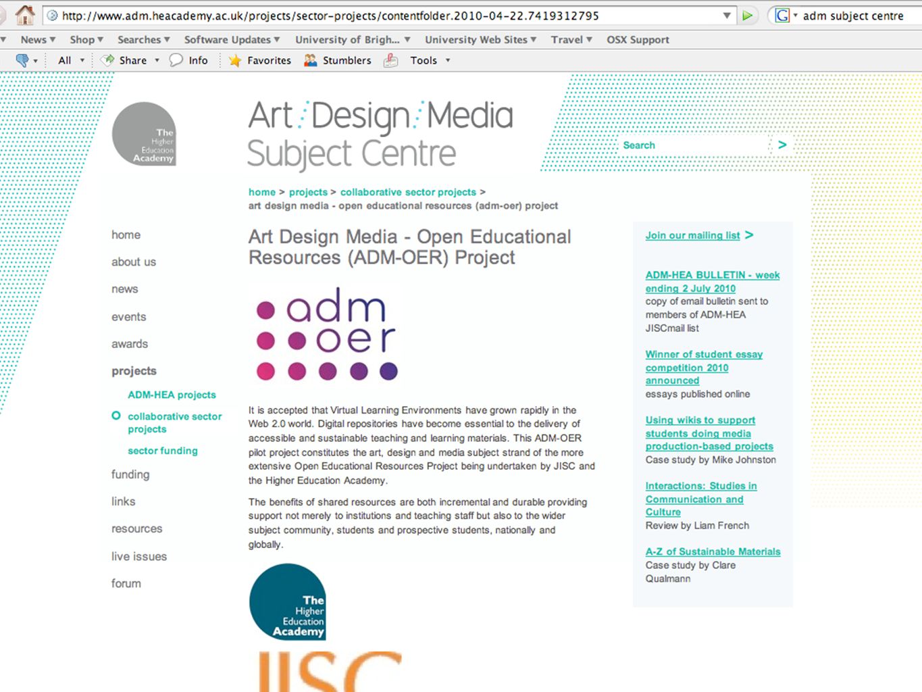Open the search engine selector dropdown
This screenshot has width=922, height=692.
coord(795,15)
